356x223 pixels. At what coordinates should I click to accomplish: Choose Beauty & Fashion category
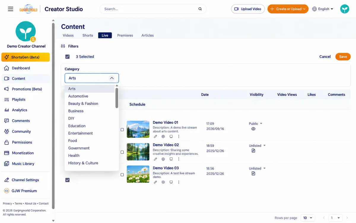90,104
